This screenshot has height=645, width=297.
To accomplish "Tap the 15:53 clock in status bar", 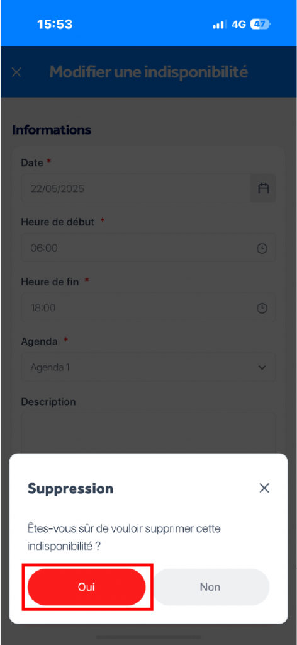I will pyautogui.click(x=55, y=25).
